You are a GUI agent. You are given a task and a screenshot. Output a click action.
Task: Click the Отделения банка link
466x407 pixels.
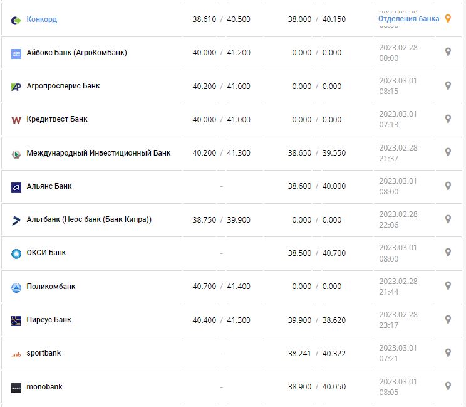[408, 19]
